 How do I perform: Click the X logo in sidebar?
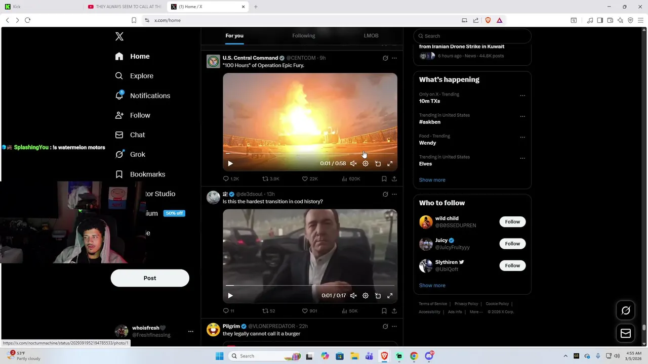click(119, 36)
